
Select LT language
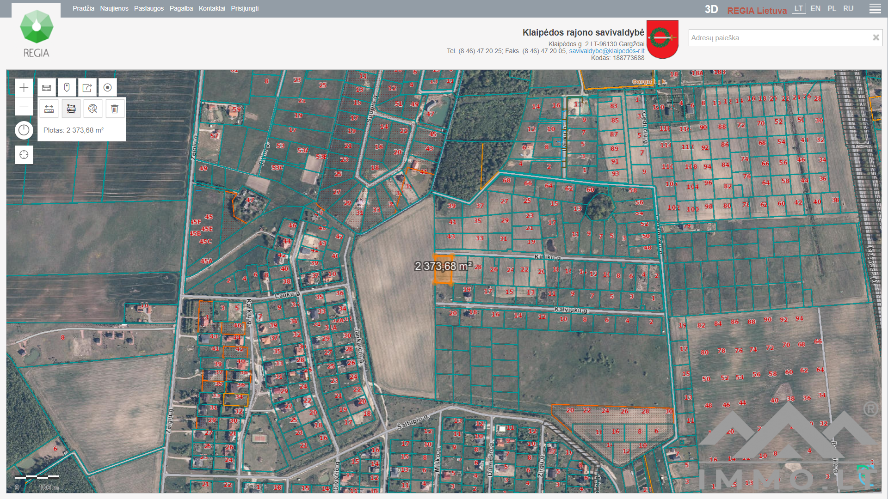799,8
